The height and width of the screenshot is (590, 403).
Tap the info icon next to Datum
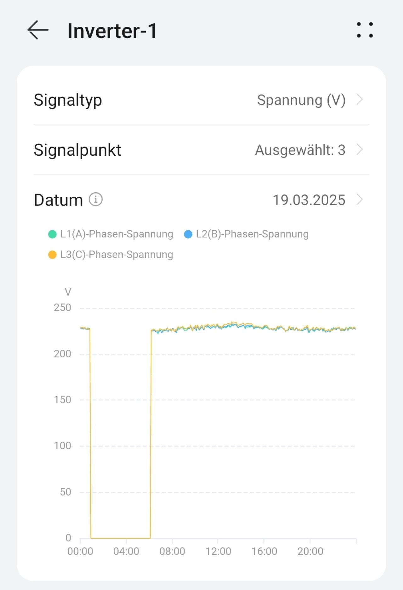click(96, 200)
